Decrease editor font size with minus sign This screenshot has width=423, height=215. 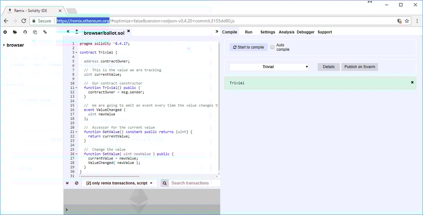pos(76,33)
